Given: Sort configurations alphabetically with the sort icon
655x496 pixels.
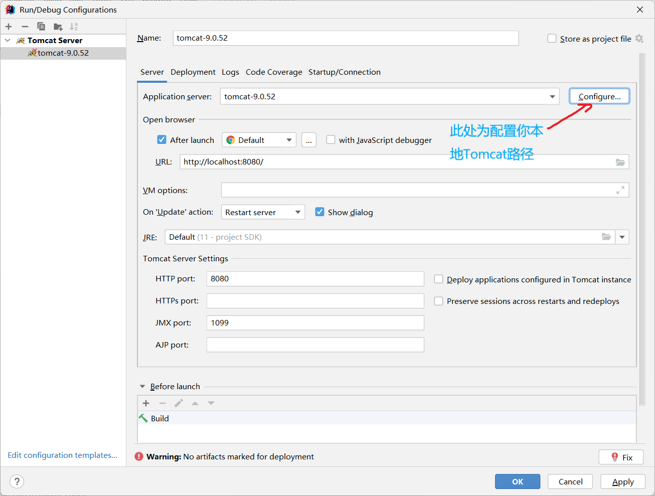Looking at the screenshot, I should tap(74, 27).
